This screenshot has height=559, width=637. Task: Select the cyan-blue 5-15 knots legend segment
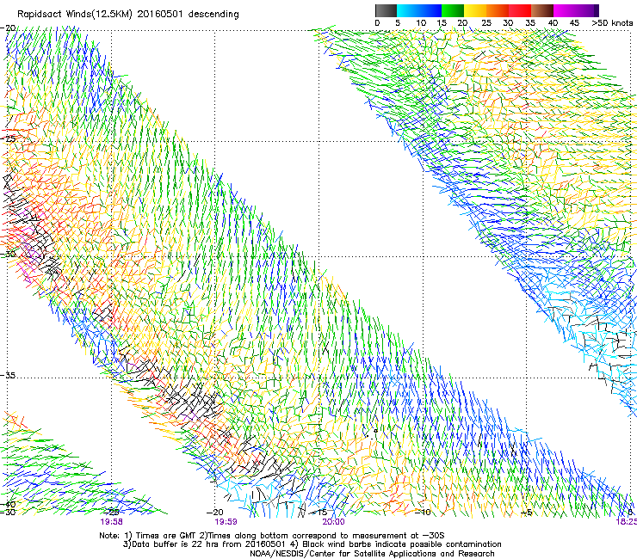point(419,10)
